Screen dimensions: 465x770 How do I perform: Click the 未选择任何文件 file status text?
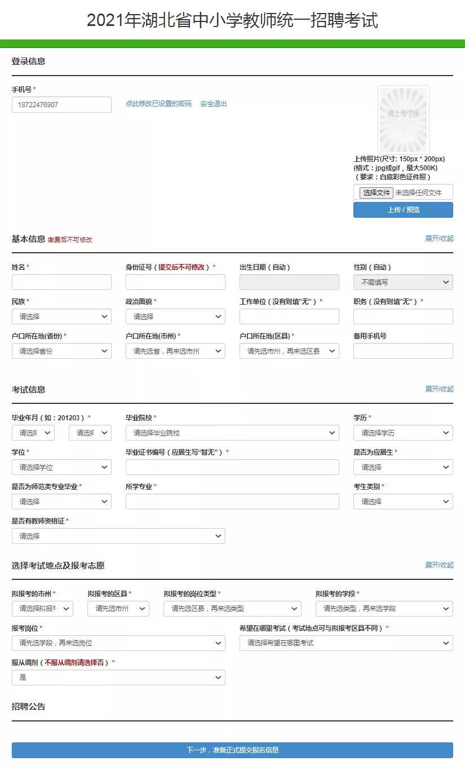coord(419,193)
